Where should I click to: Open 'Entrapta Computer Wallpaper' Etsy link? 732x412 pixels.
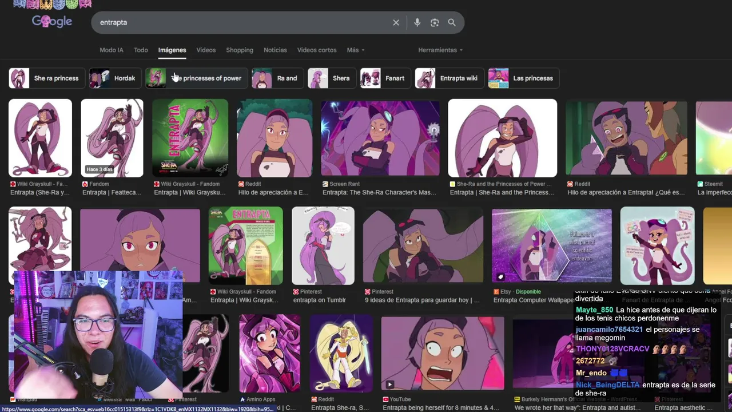pyautogui.click(x=534, y=300)
